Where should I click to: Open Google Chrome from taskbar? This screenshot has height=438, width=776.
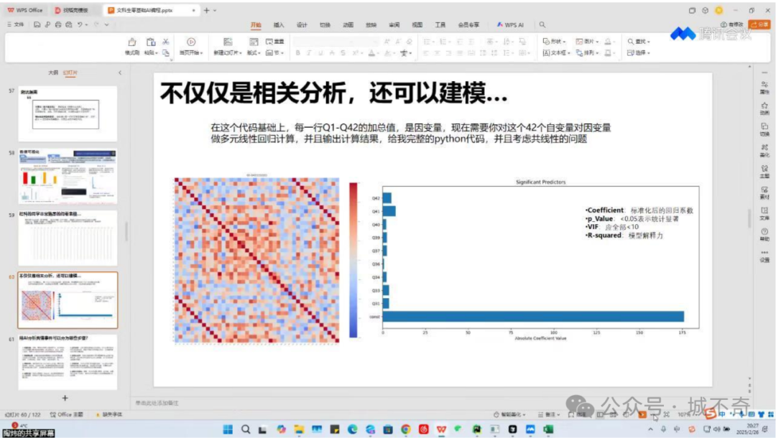pyautogui.click(x=405, y=429)
